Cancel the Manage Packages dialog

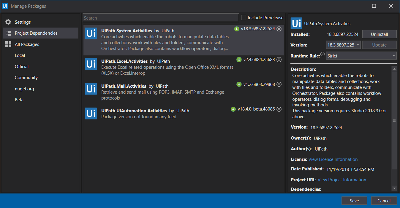[384, 201]
